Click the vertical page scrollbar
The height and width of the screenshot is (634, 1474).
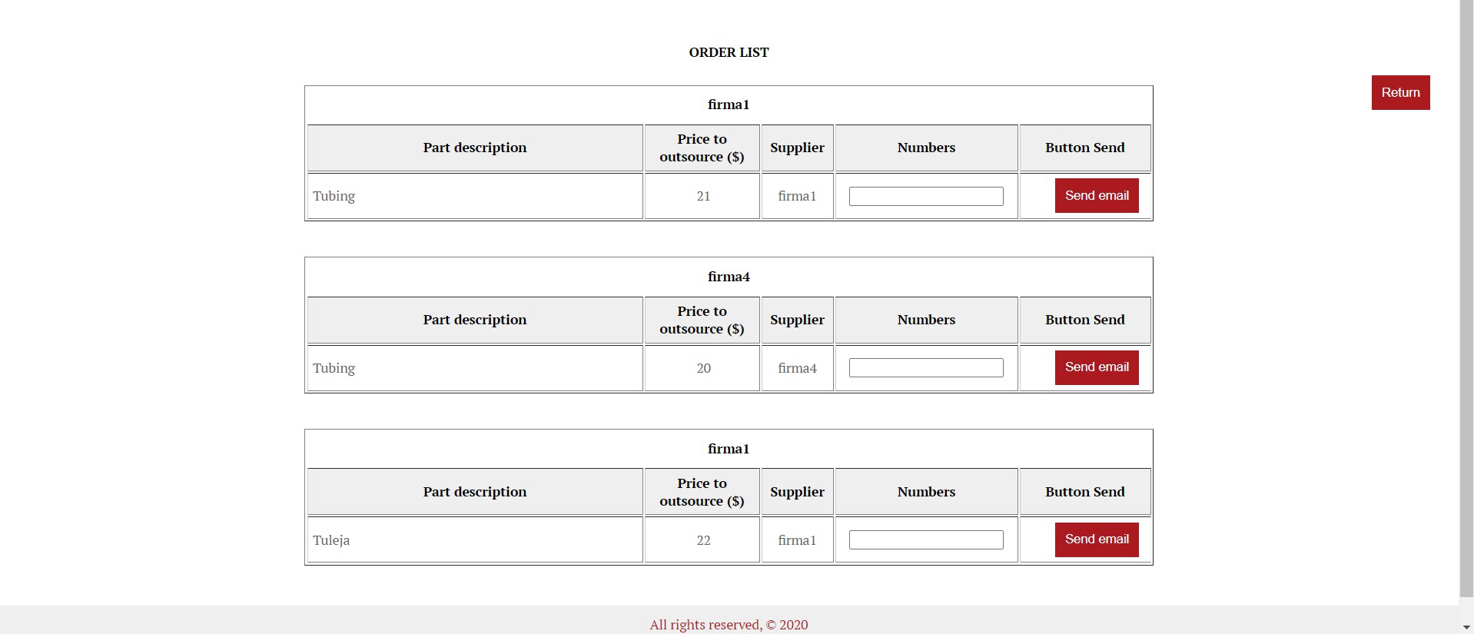pyautogui.click(x=1466, y=298)
